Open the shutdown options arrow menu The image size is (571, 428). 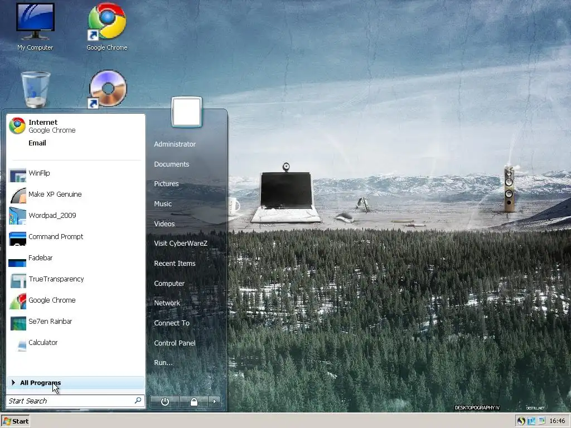[x=214, y=401]
